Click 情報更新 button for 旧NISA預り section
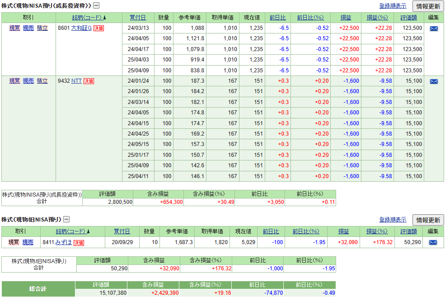Image resolution: width=445 pixels, height=297 pixels. 428,220
